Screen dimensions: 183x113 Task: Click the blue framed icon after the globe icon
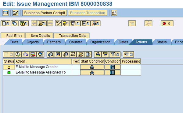point(58,54)
